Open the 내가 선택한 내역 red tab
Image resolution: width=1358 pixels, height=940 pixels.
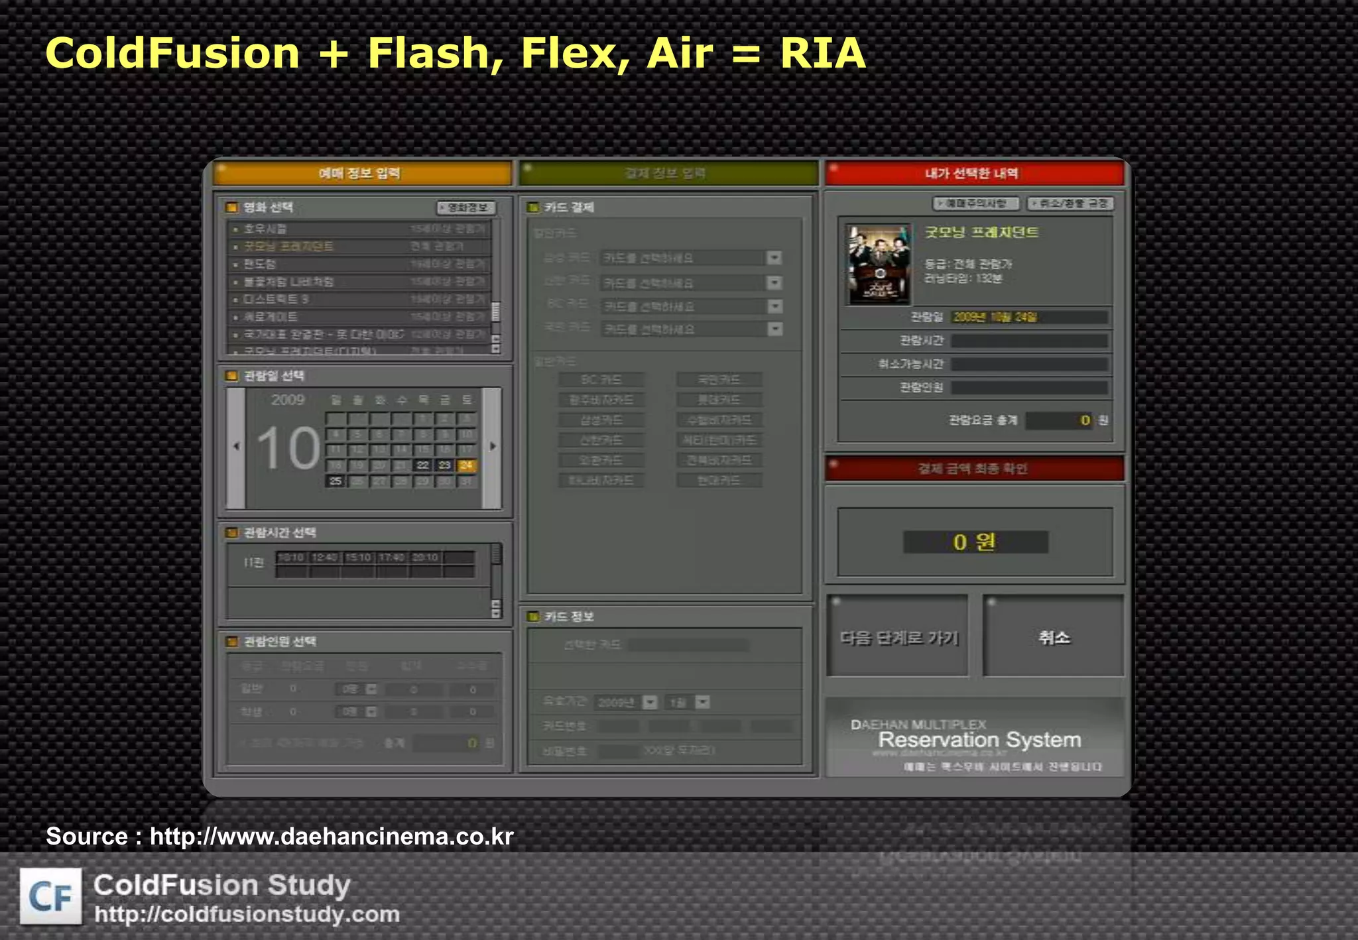[975, 174]
